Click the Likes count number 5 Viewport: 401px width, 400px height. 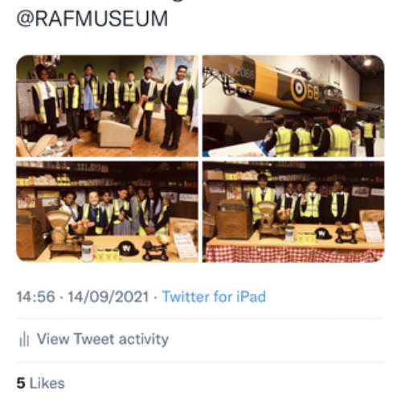(21, 383)
